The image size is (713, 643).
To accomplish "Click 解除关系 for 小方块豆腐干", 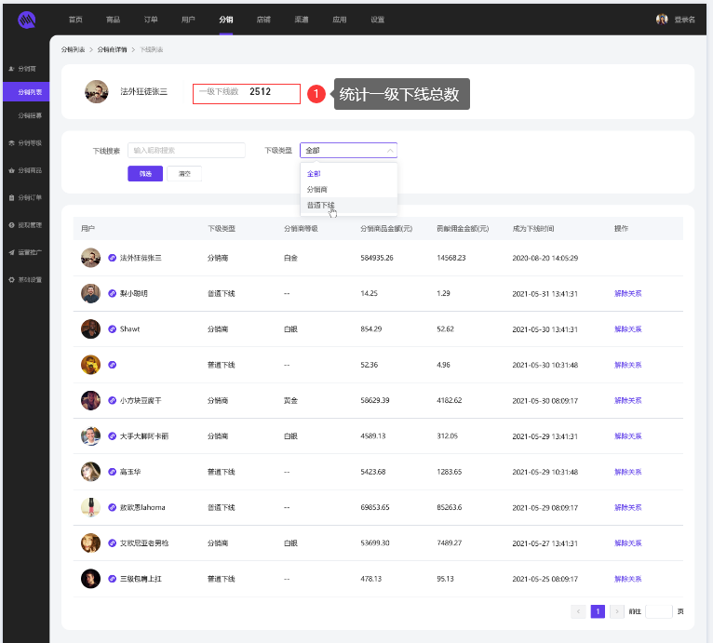I will (x=627, y=400).
